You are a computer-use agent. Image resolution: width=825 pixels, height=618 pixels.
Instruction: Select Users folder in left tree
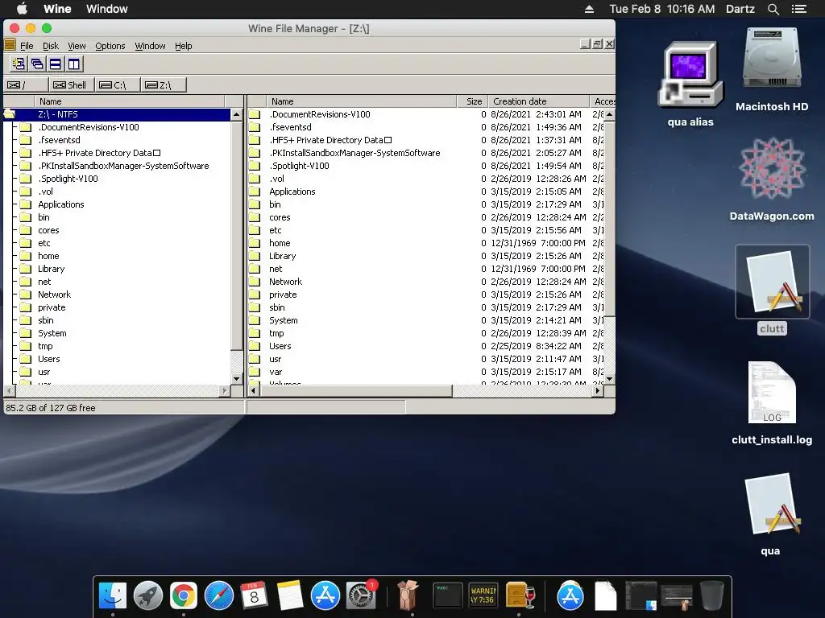coord(49,359)
